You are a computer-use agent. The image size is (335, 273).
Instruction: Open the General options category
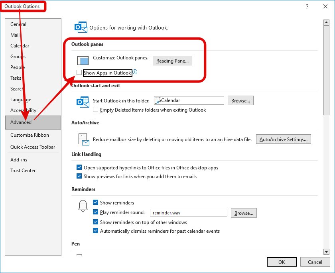[33, 24]
